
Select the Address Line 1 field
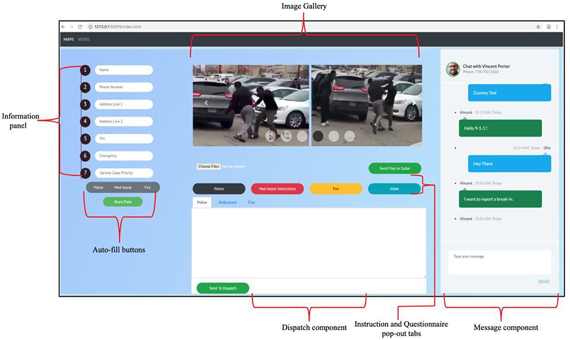point(124,104)
